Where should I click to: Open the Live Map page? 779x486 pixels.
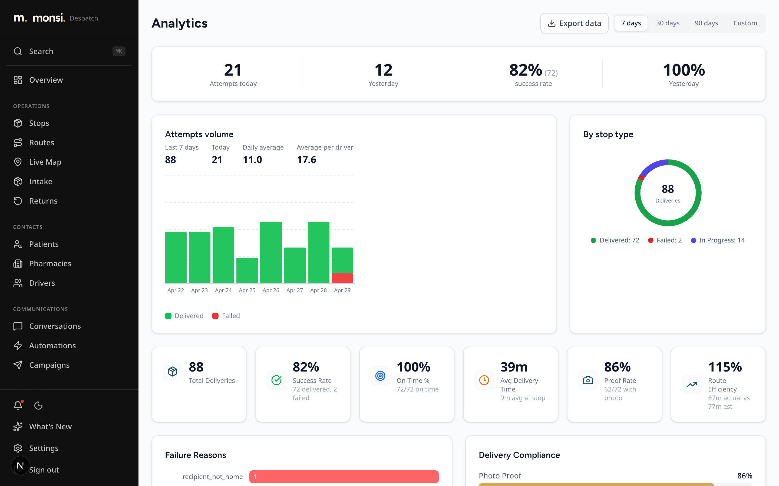(69, 162)
